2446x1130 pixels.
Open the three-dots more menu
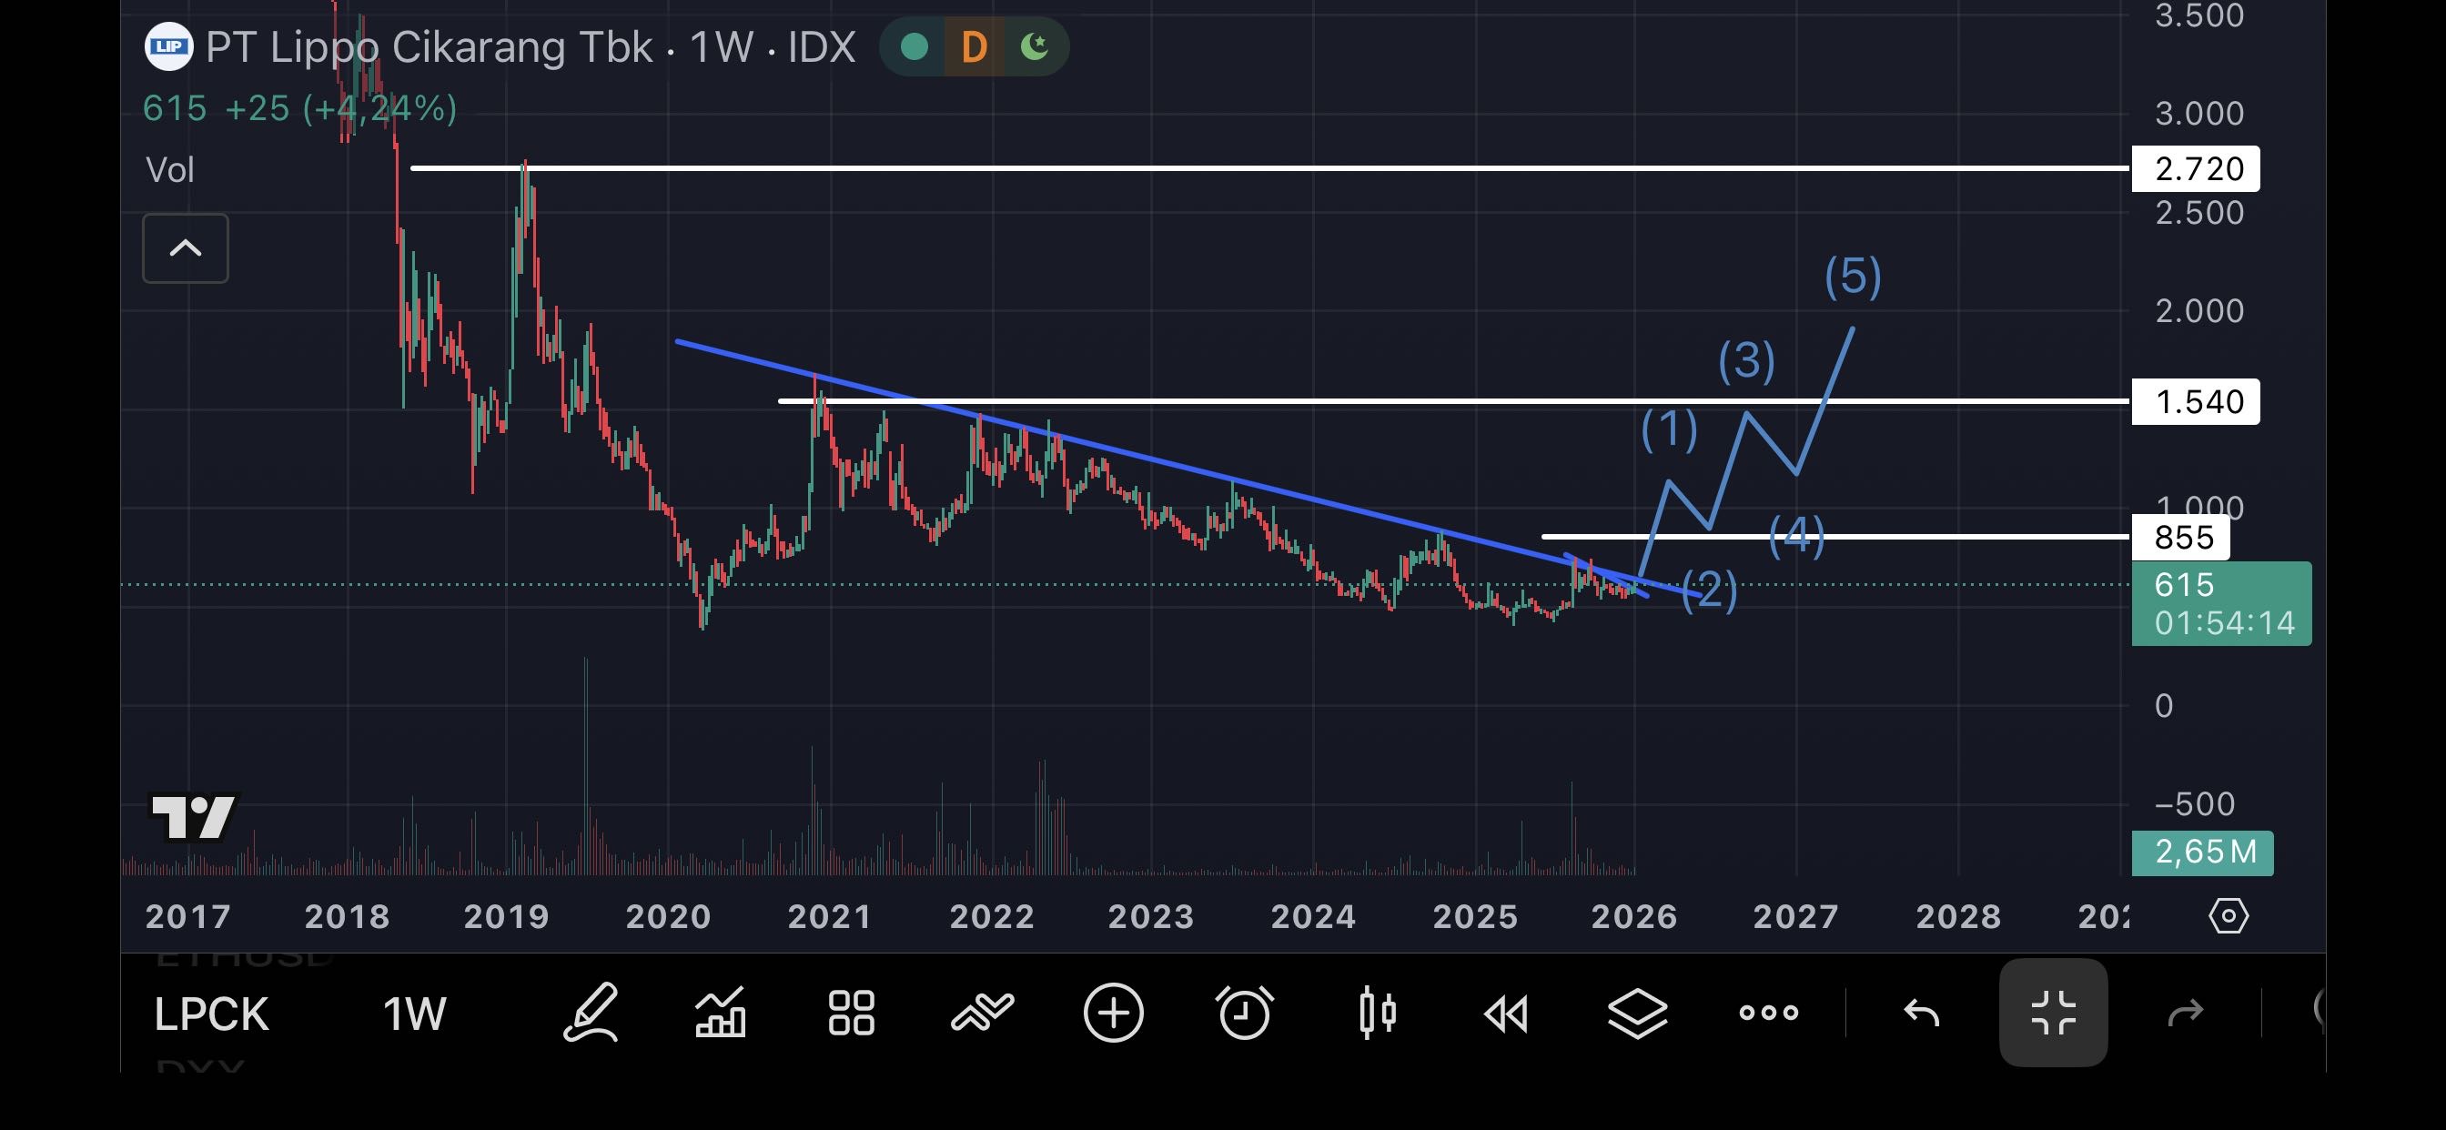1768,1014
